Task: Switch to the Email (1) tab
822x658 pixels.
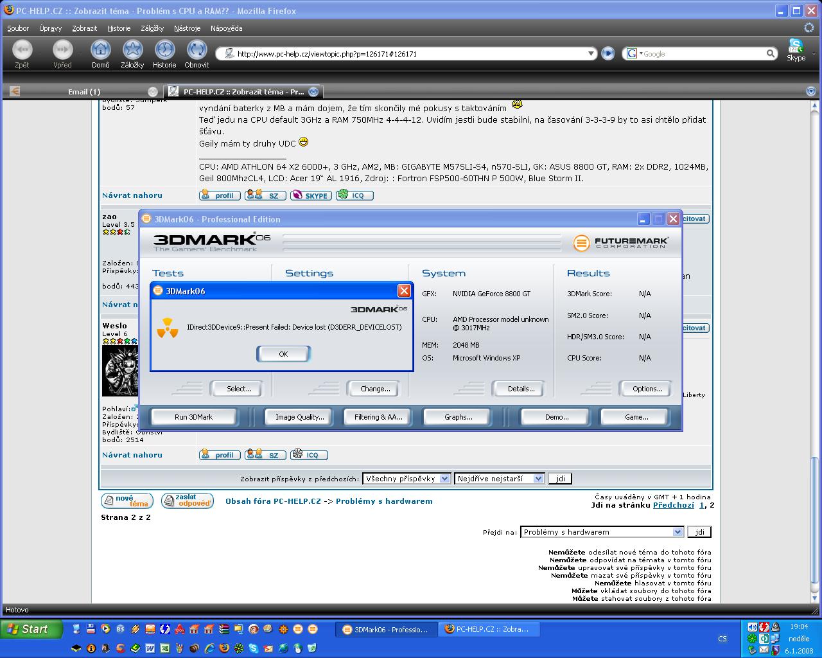Action: 84,91
